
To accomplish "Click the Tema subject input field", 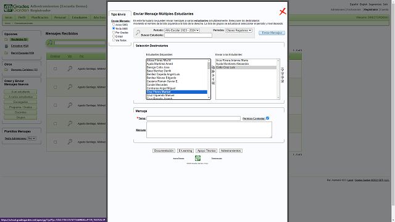I will (193, 118).
